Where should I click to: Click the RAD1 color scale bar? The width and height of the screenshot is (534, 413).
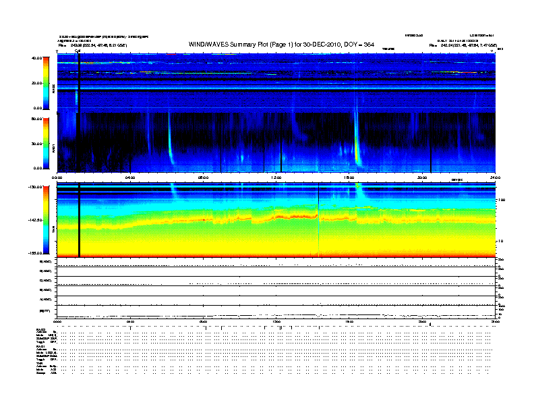46,144
